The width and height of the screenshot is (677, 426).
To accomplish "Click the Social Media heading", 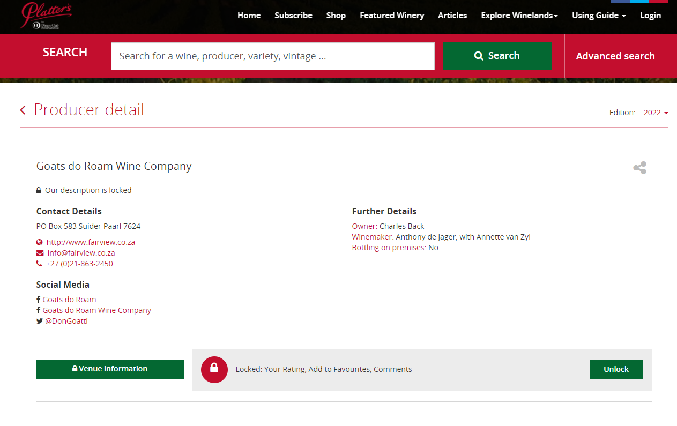I will [63, 285].
